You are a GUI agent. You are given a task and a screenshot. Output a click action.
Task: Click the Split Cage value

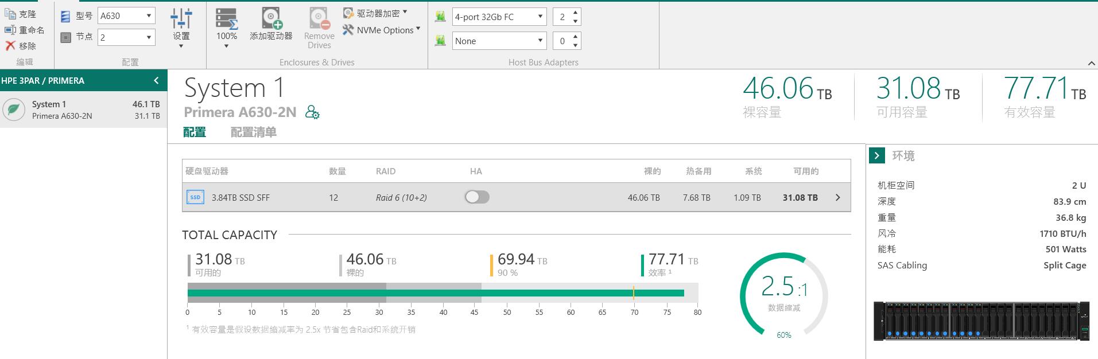click(x=1065, y=265)
